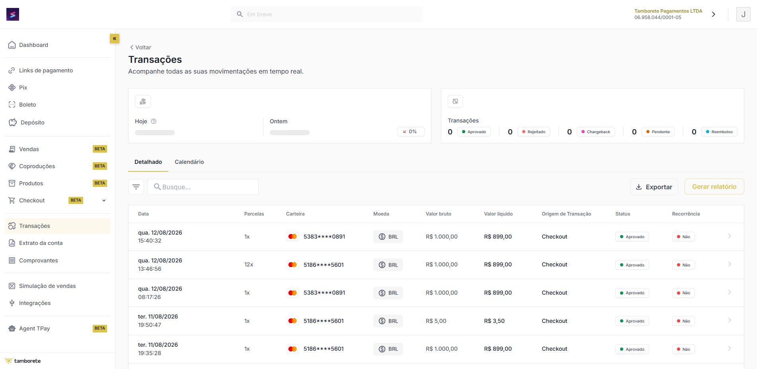
Task: Open Links de pagamento via link icon
Action: pyautogui.click(x=12, y=70)
